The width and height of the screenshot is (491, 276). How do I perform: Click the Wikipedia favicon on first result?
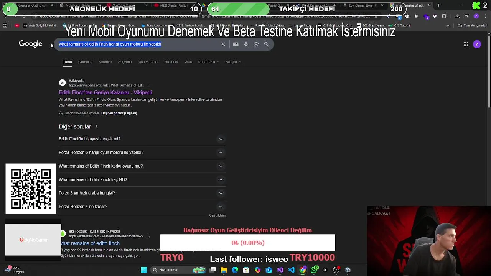coord(62,83)
